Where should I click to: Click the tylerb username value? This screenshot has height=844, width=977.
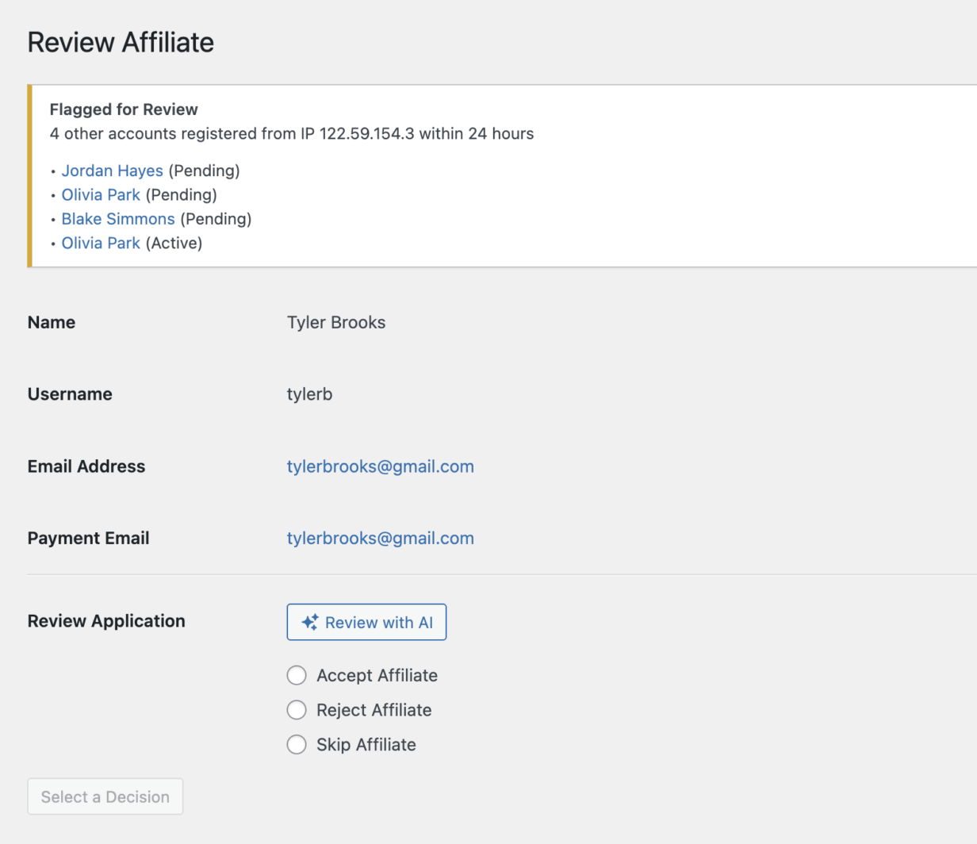coord(309,394)
